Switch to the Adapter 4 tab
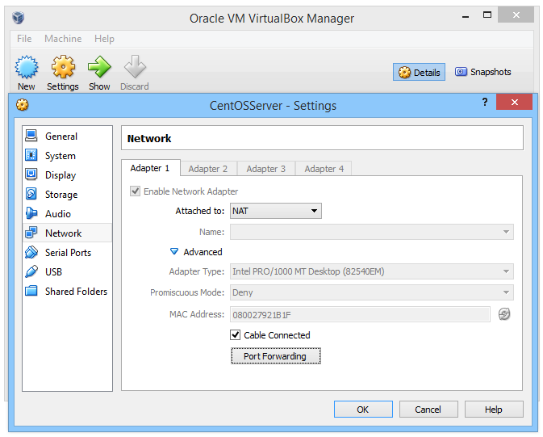 [x=324, y=169]
